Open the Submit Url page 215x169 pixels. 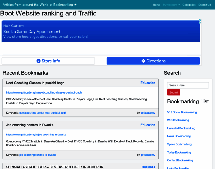(x=205, y=5)
